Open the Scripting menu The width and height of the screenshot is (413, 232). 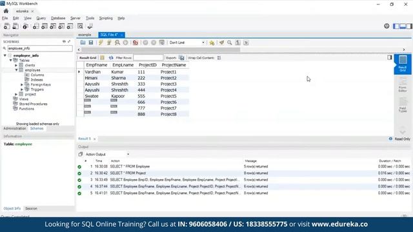[106, 18]
